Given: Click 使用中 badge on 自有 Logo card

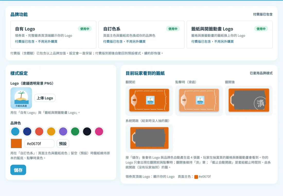Looking at the screenshot, I should point(85,29).
